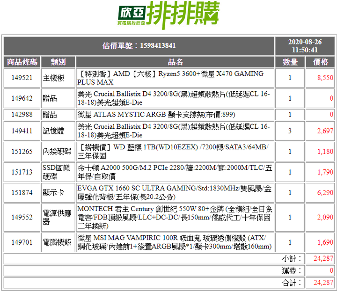Image resolution: width=337 pixels, height=292 pixels.
Task: Click the 2,697 price value
Action: coord(325,131)
